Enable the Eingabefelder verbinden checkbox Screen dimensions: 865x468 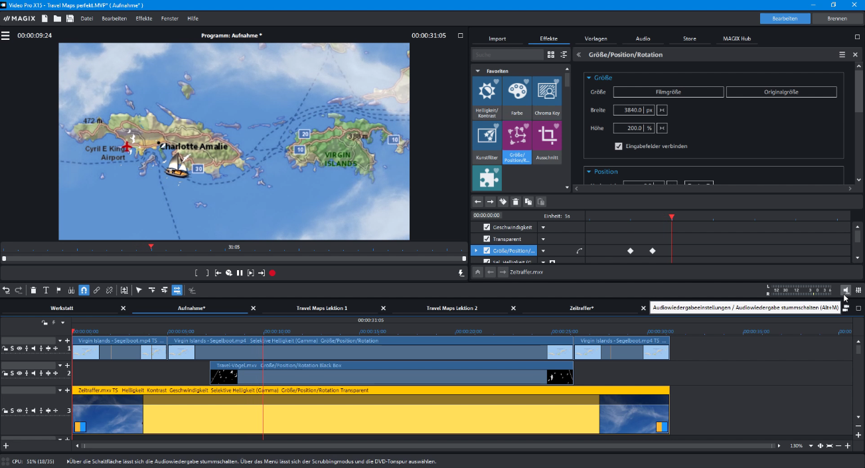(619, 146)
